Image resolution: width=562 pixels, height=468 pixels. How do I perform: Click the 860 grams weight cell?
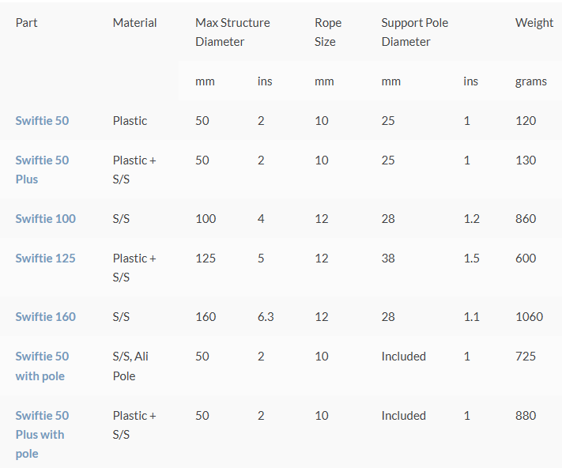pos(526,219)
